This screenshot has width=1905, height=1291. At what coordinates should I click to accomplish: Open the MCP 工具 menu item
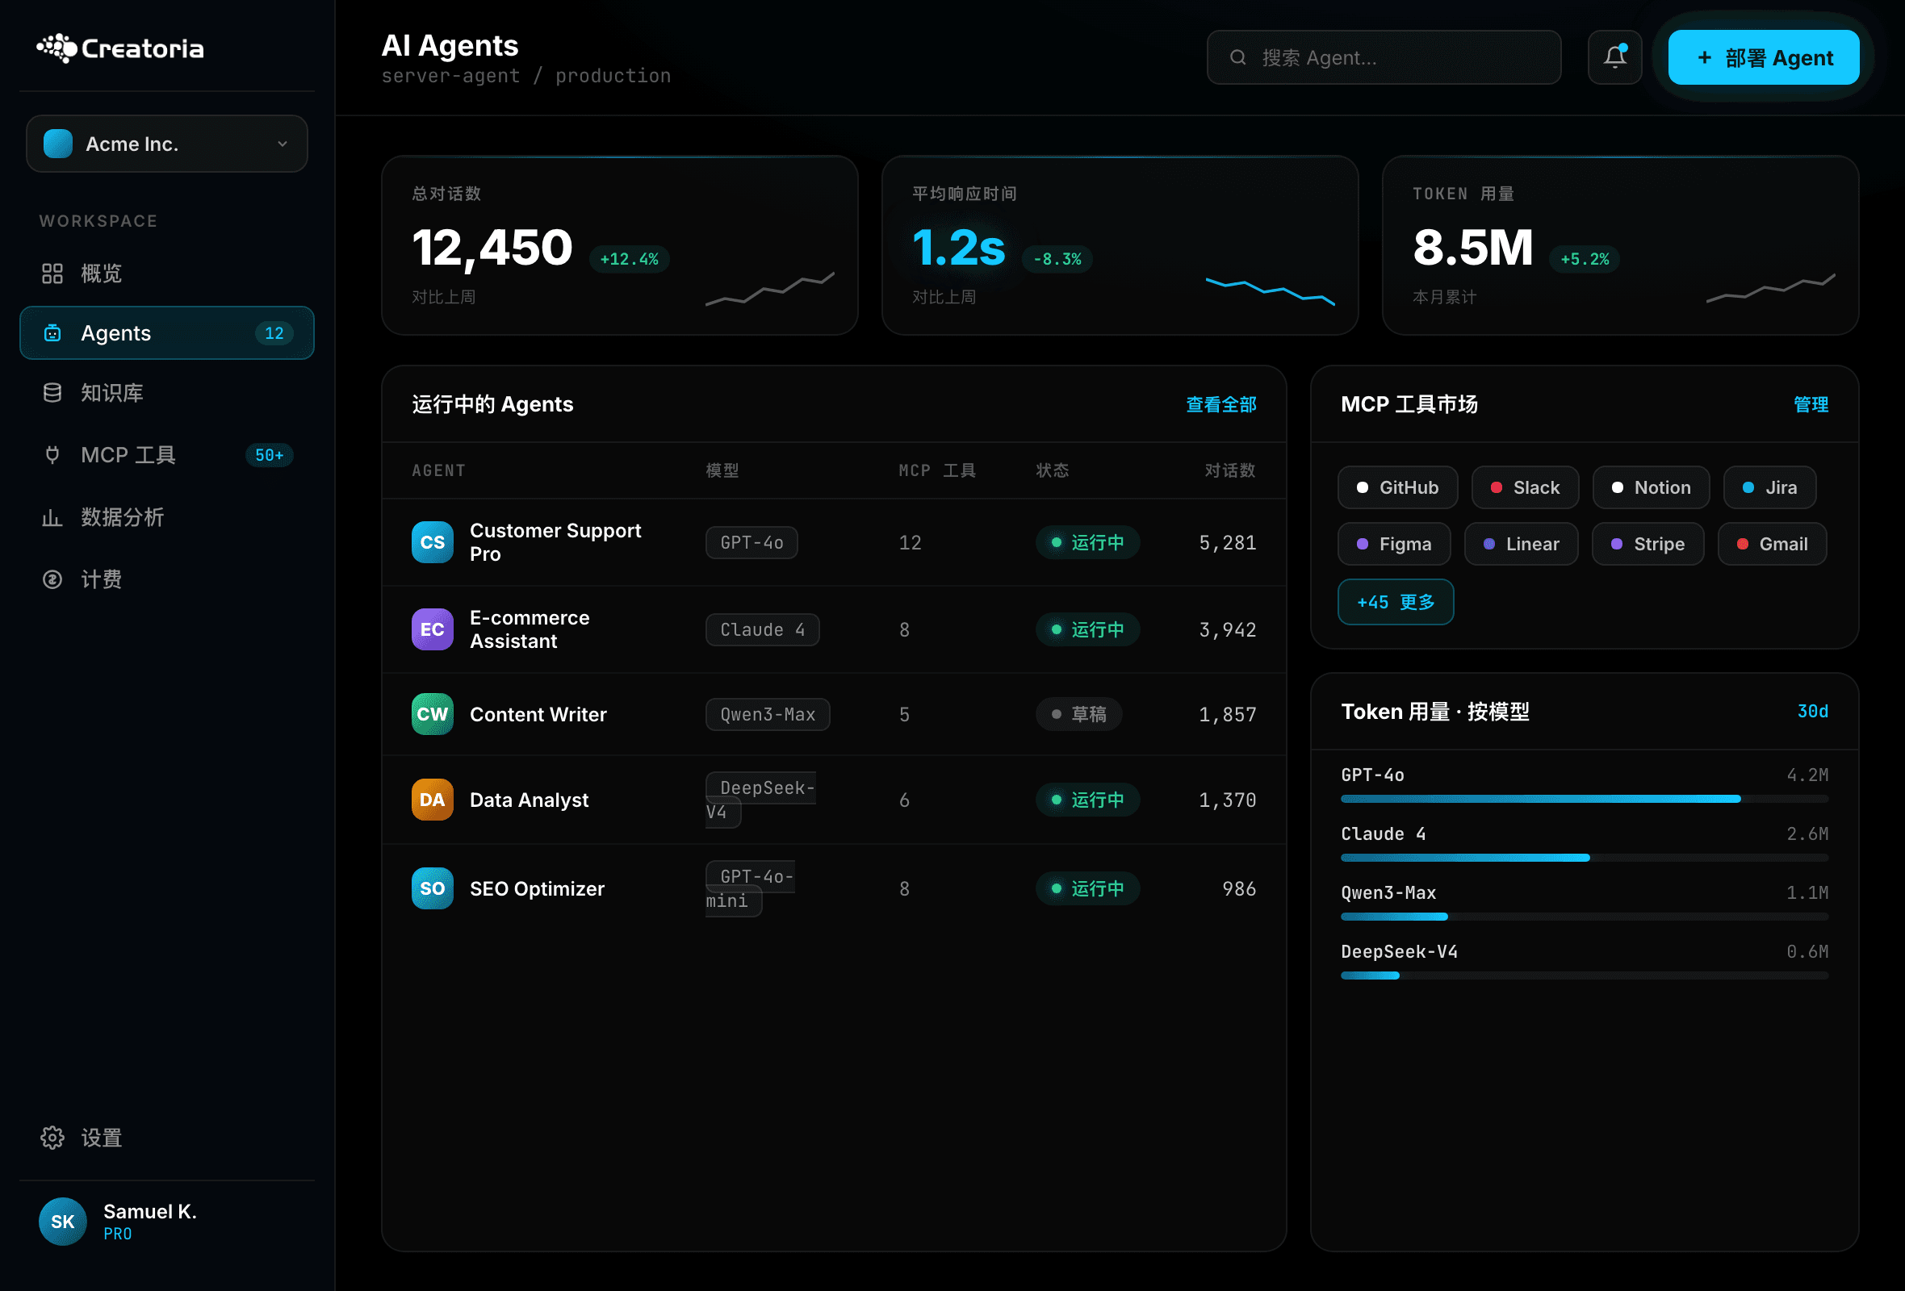[x=167, y=455]
